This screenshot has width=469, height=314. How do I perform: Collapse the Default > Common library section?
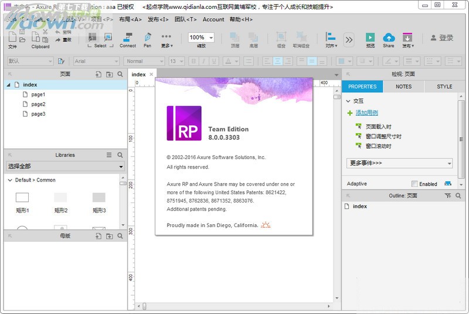tap(10, 180)
